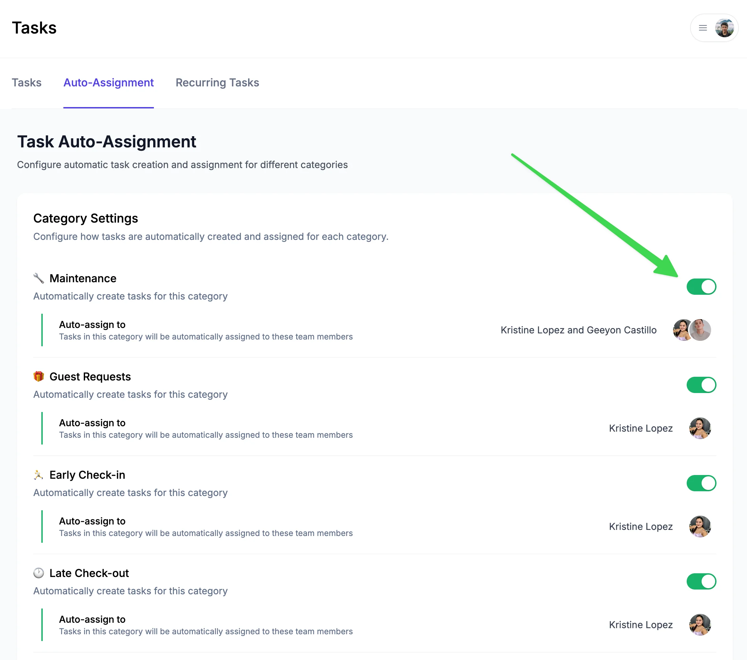Image resolution: width=747 pixels, height=660 pixels.
Task: Click the Maintenance wrench icon
Action: click(38, 278)
